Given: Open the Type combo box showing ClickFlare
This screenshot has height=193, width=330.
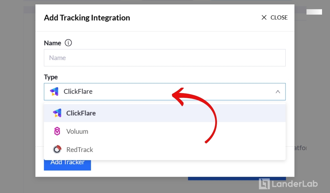Looking at the screenshot, I should pyautogui.click(x=165, y=92).
